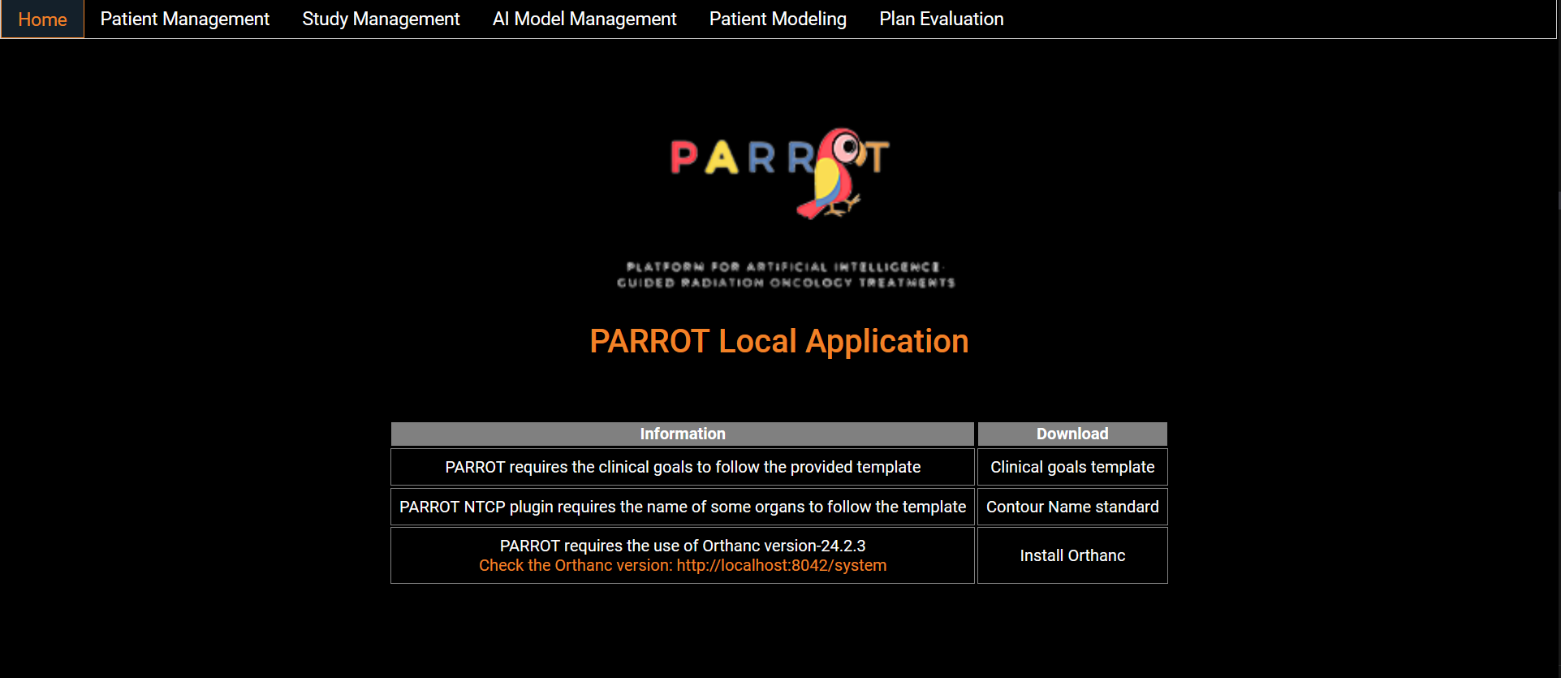Open the localhost Orthanc version check link
1561x678 pixels.
click(x=781, y=565)
